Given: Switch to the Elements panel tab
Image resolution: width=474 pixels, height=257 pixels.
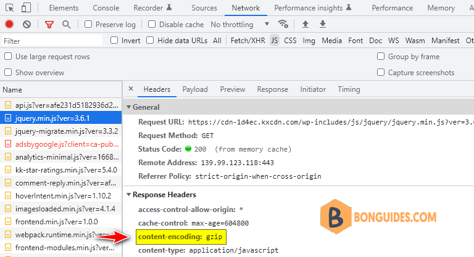Looking at the screenshot, I should (64, 8).
